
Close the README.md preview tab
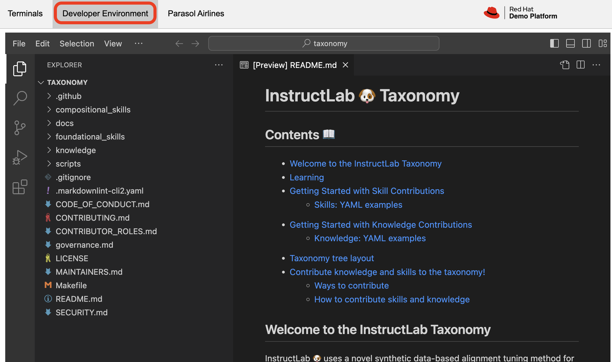(x=345, y=65)
